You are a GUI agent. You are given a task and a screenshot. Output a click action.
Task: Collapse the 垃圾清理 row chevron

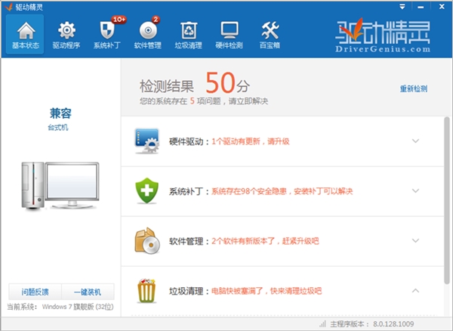point(415,290)
